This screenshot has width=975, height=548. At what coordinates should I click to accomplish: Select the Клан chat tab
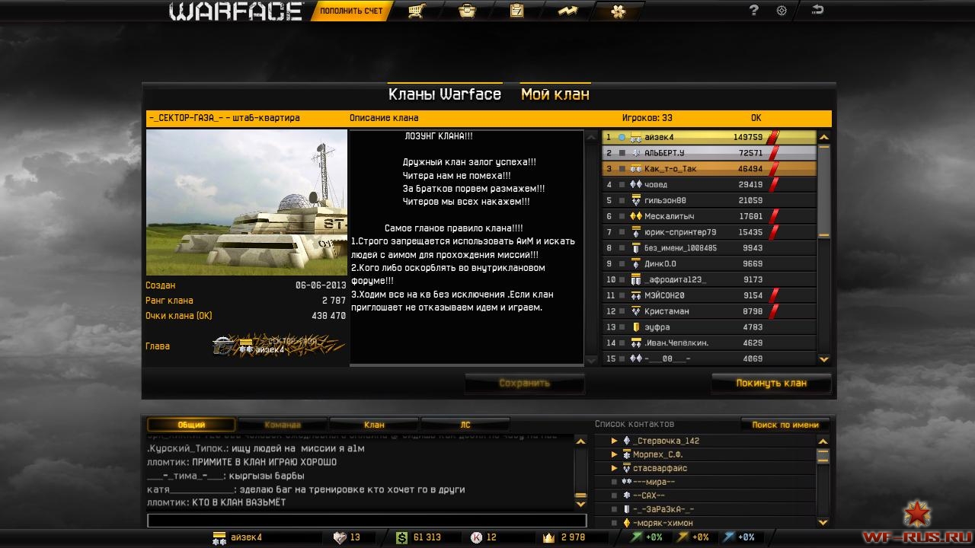click(374, 425)
